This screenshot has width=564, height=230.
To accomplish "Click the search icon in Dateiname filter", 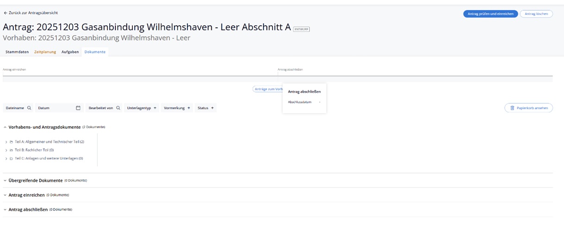I will tap(29, 108).
